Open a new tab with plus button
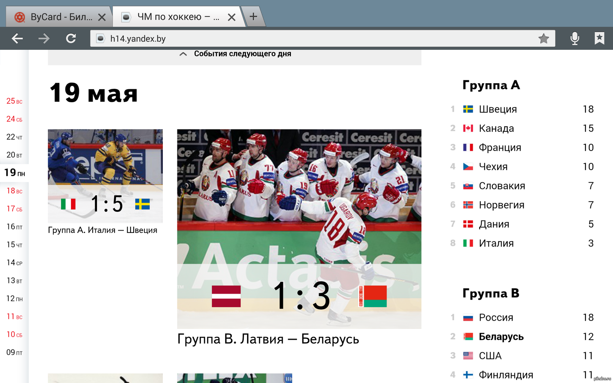This screenshot has width=613, height=383. [253, 16]
